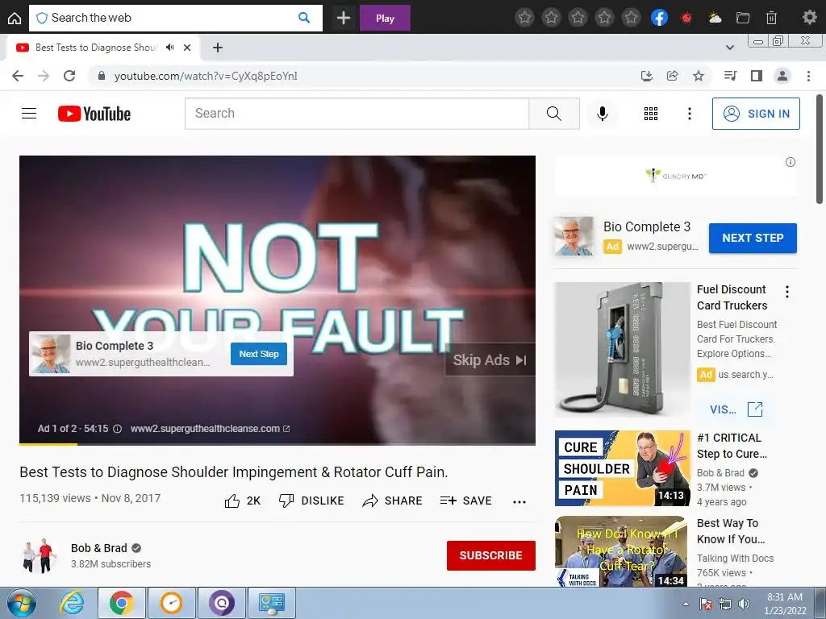
Task: Open Fuel Discount Card Truckers ad options menu
Action: click(x=787, y=292)
